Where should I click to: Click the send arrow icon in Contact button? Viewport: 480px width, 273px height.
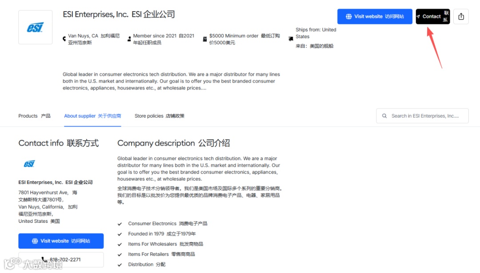pos(418,16)
